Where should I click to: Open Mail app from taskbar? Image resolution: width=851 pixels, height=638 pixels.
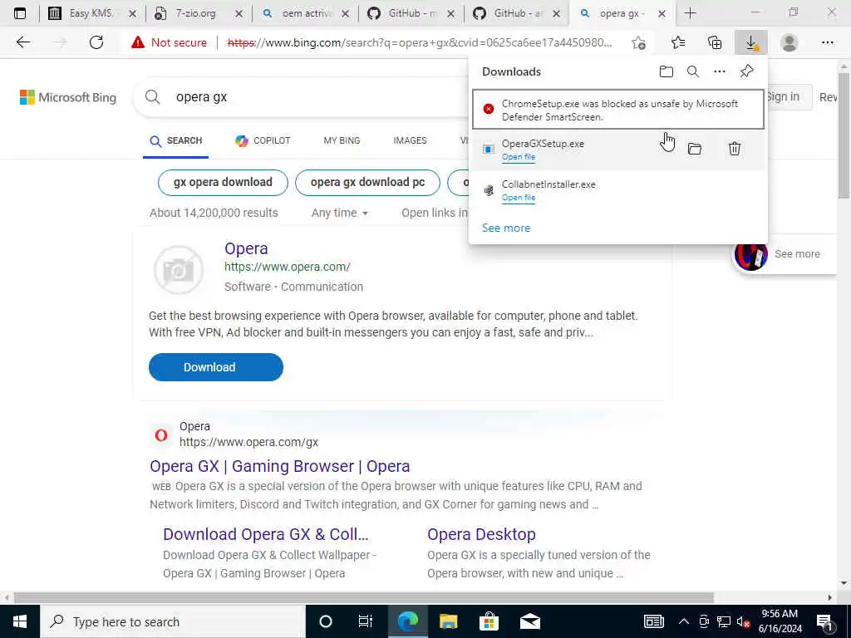[529, 621]
